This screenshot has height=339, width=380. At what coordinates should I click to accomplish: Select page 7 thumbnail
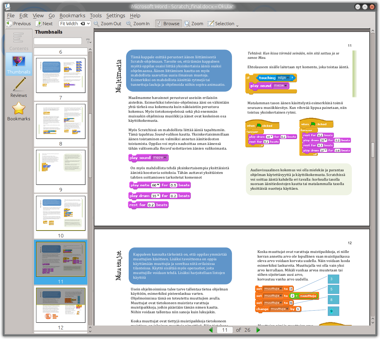[61, 75]
